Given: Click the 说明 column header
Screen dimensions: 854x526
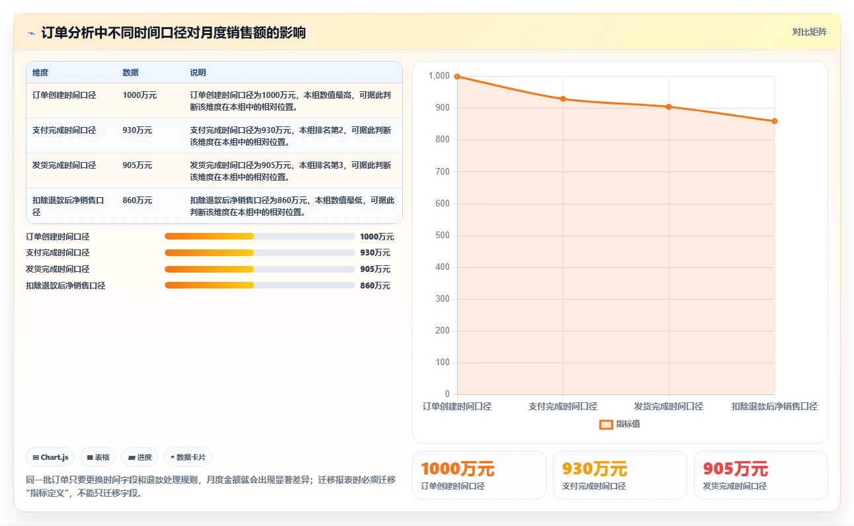Looking at the screenshot, I should pyautogui.click(x=198, y=73).
